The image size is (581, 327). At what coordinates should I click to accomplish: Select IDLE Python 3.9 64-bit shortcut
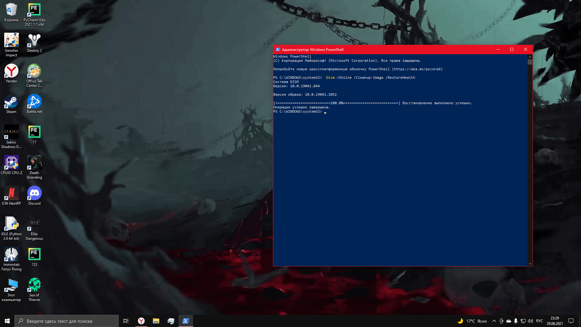(11, 229)
